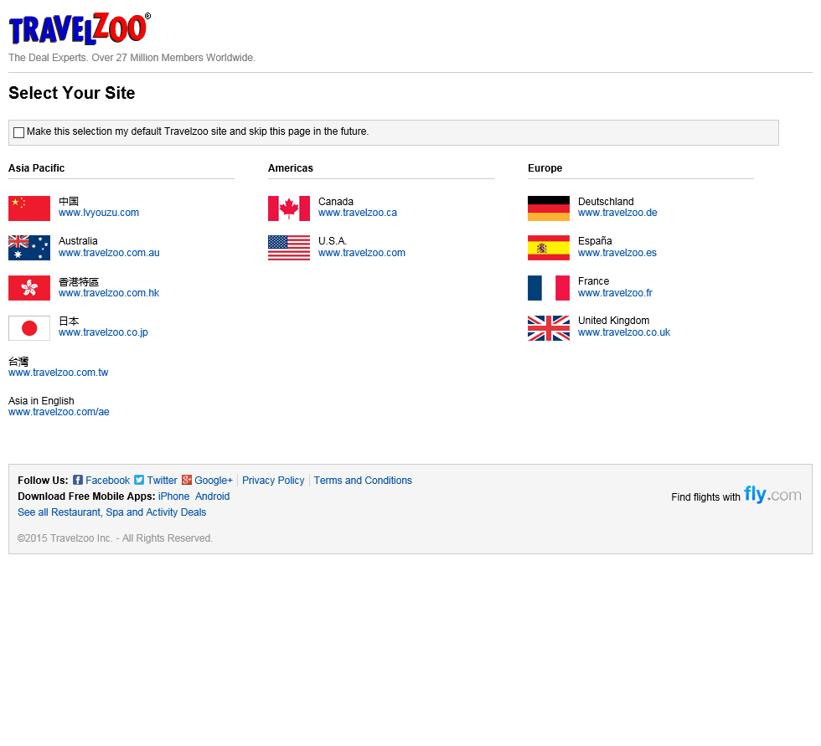Viewport: 821px width, 746px height.
Task: Open the www.travelzoo.es link
Action: point(617,253)
